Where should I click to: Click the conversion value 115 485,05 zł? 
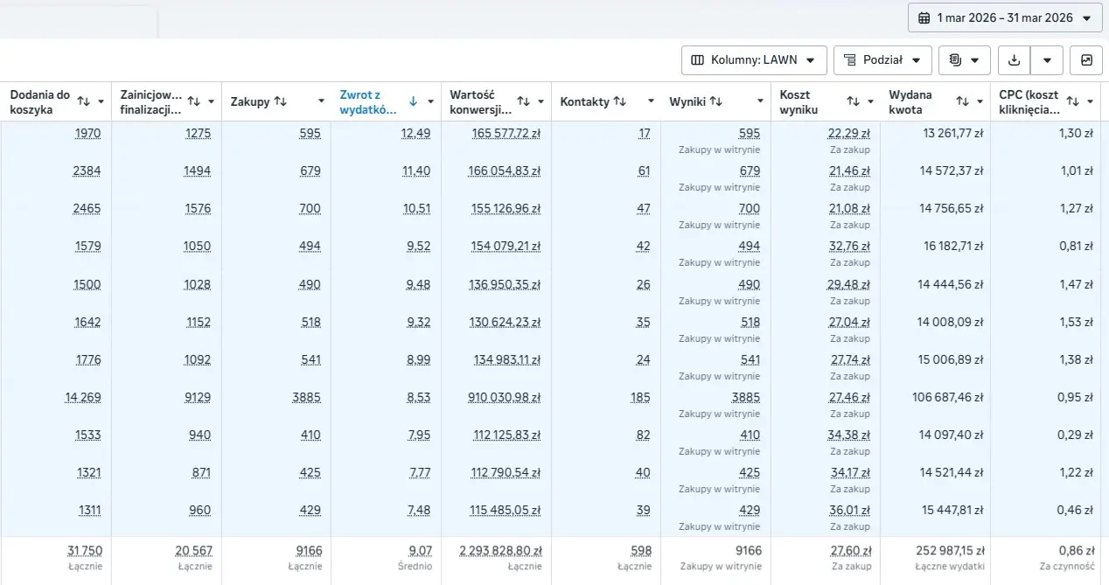(x=506, y=512)
